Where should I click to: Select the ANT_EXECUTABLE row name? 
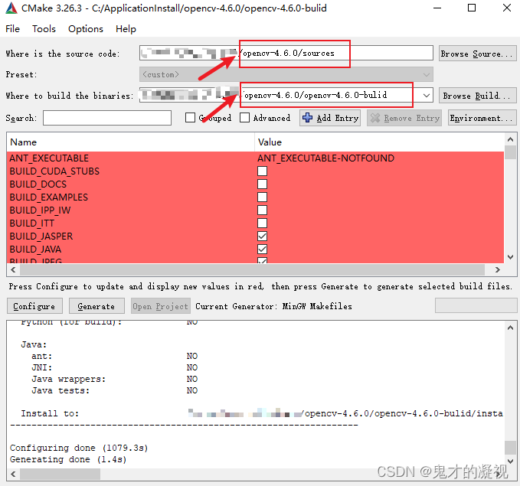(49, 158)
